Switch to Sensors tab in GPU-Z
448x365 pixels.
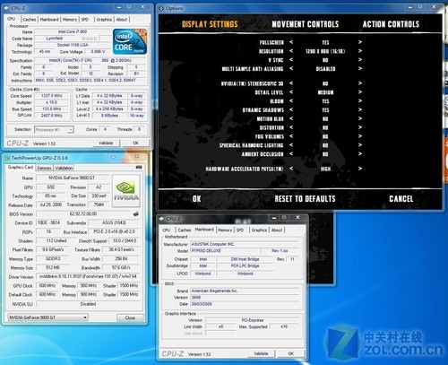pos(44,168)
